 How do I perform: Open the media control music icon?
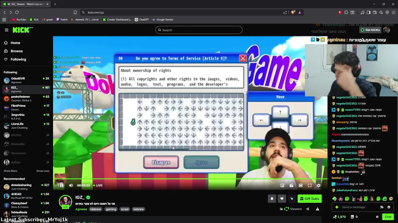tap(362, 12)
